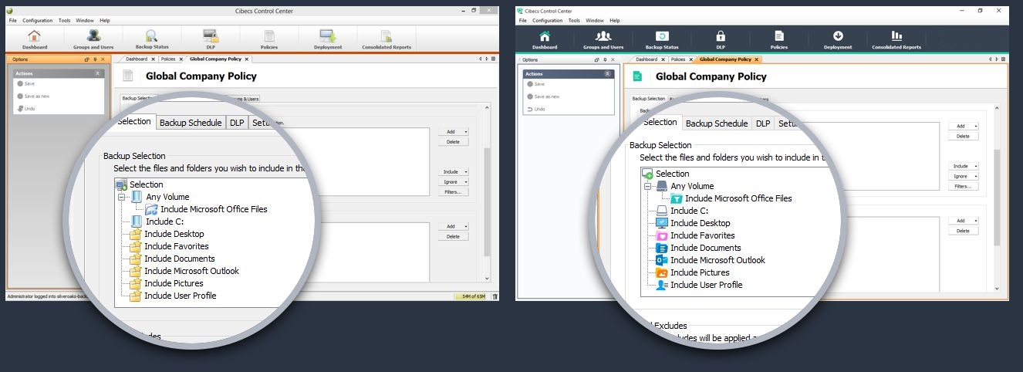1023x372 pixels.
Task: Collapse the Any Volume node in the left magnified tree
Action: (122, 197)
